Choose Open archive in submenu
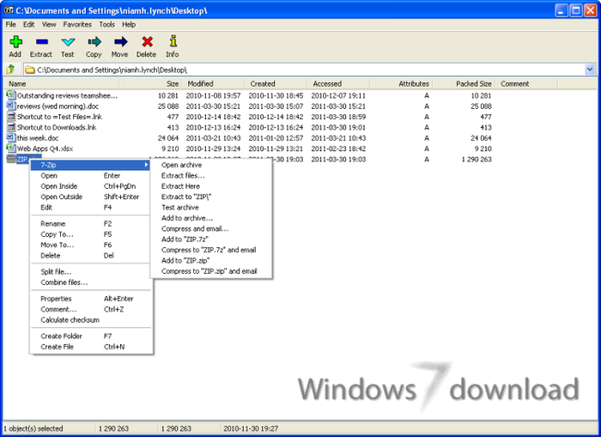The width and height of the screenshot is (601, 437). [x=181, y=165]
